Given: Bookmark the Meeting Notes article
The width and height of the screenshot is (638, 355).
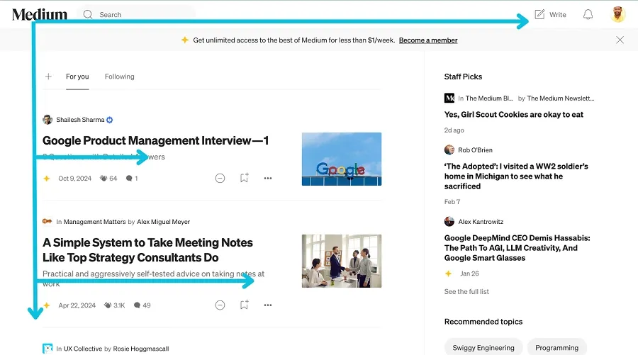Looking at the screenshot, I should 244,305.
